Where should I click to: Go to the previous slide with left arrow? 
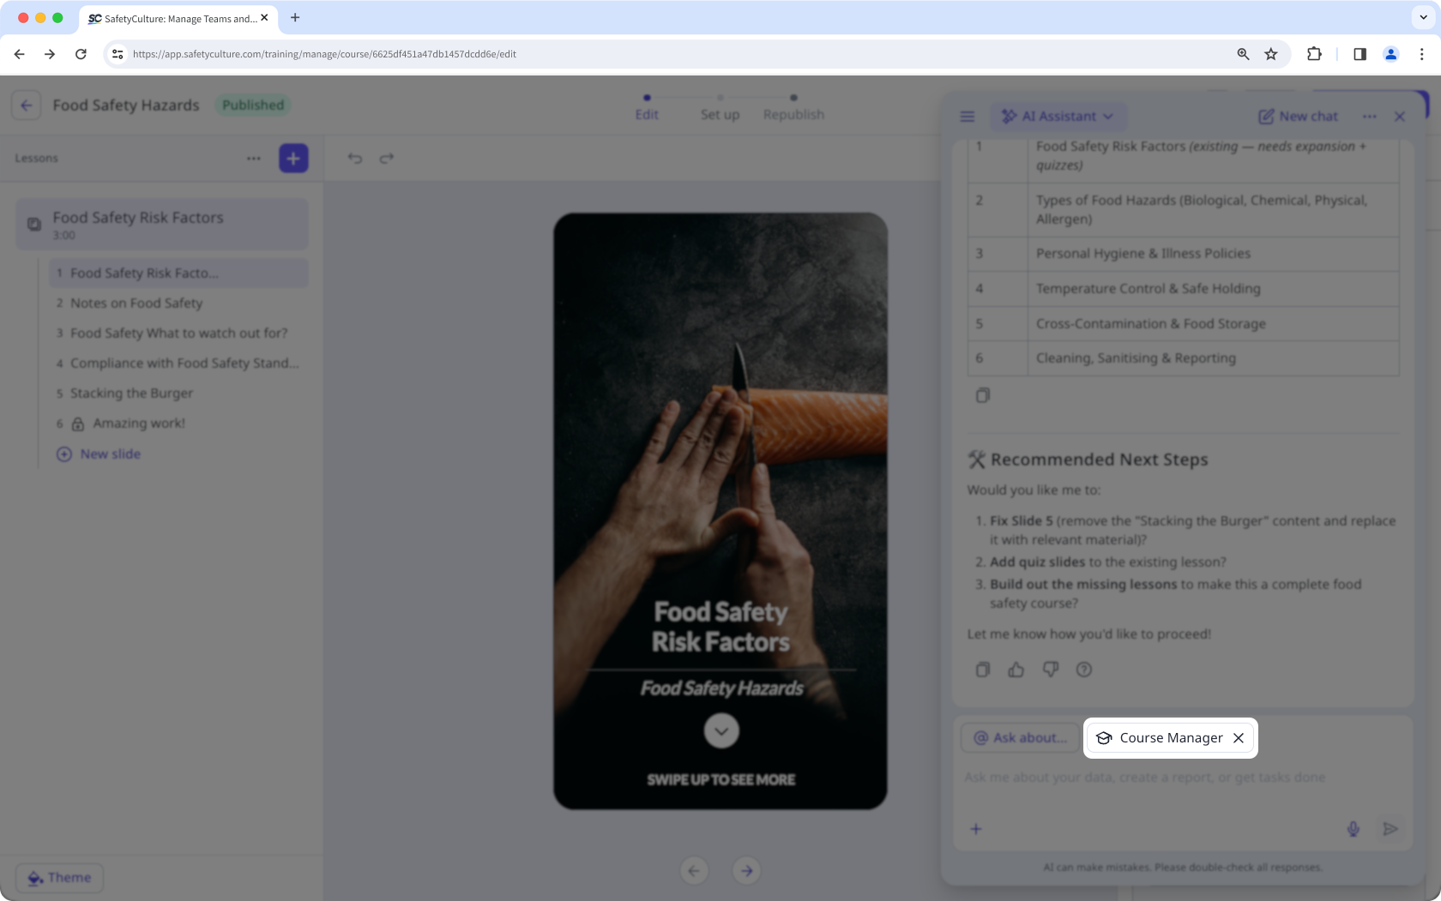click(694, 871)
